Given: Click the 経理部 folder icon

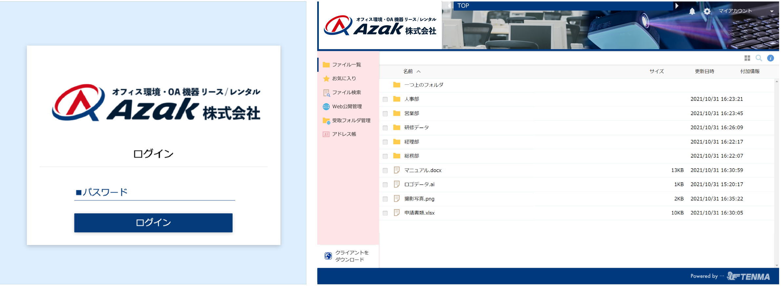Looking at the screenshot, I should 397,142.
